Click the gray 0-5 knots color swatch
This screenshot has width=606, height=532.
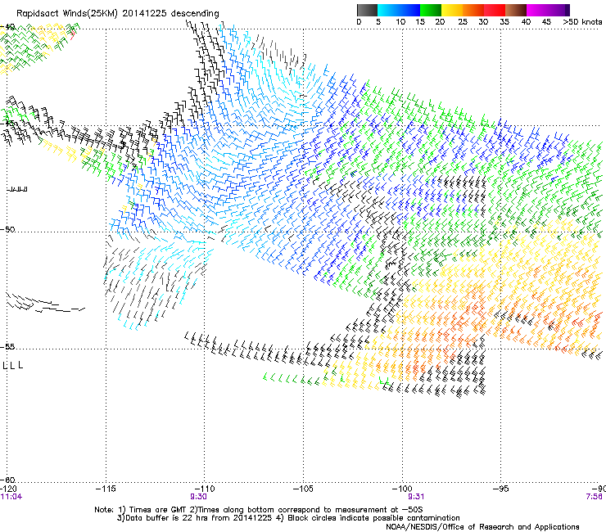click(x=367, y=10)
